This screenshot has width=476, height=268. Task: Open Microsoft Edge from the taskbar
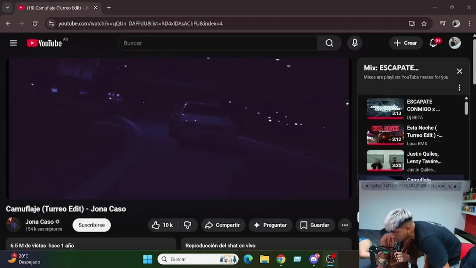(x=248, y=259)
